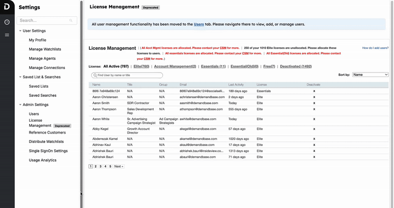This screenshot has width=394, height=208.
Task: Deactivate user Abby Kegel
Action: pyautogui.click(x=314, y=129)
